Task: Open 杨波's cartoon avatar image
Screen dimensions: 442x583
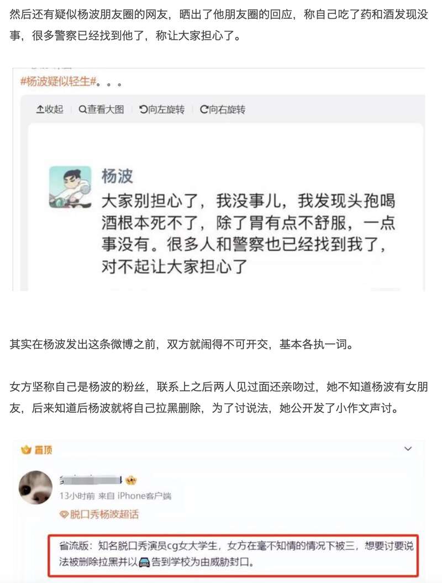Action: coord(70,187)
